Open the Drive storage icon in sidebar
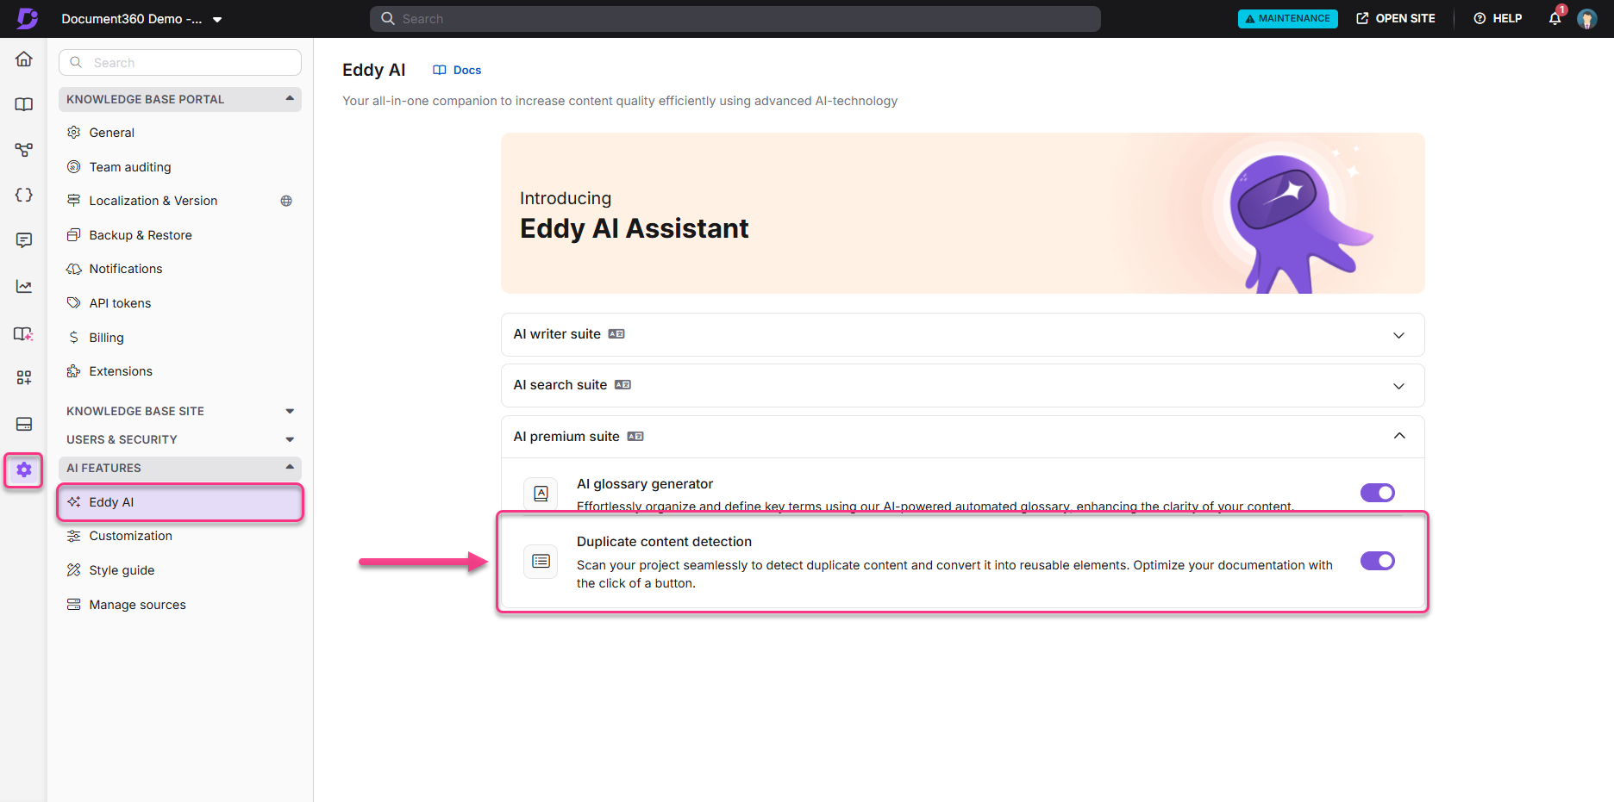Image resolution: width=1614 pixels, height=802 pixels. 23,424
